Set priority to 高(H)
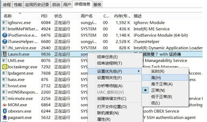The width and height of the screenshot is (207, 122). point(165,78)
